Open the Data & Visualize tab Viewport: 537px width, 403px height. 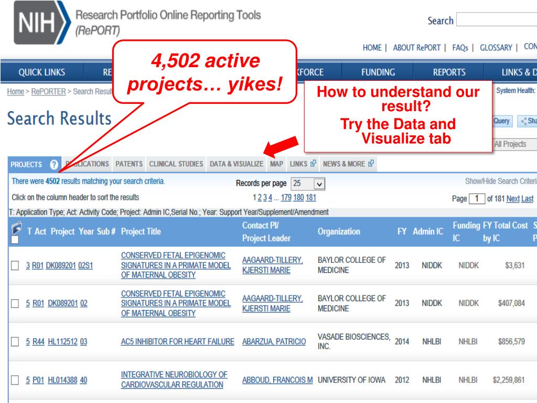coord(237,164)
